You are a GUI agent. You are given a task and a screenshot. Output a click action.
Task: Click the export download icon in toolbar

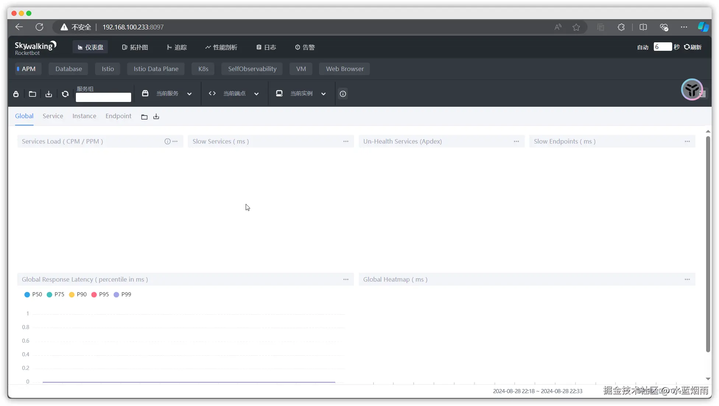pyautogui.click(x=49, y=94)
